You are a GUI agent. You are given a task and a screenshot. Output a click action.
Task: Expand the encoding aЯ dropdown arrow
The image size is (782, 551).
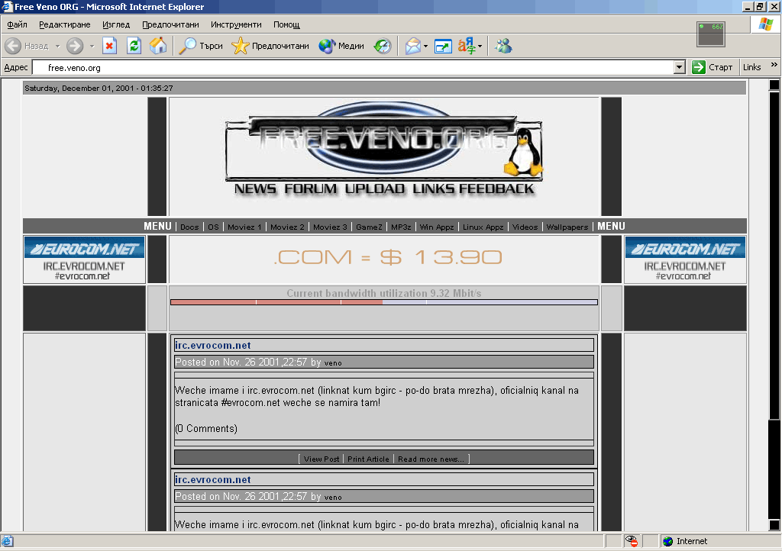(x=480, y=46)
